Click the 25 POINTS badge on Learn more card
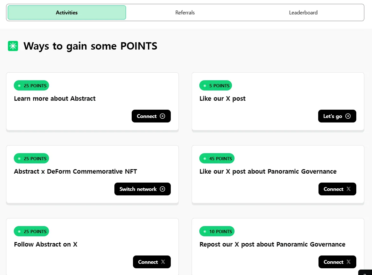This screenshot has width=372, height=275. click(x=31, y=86)
